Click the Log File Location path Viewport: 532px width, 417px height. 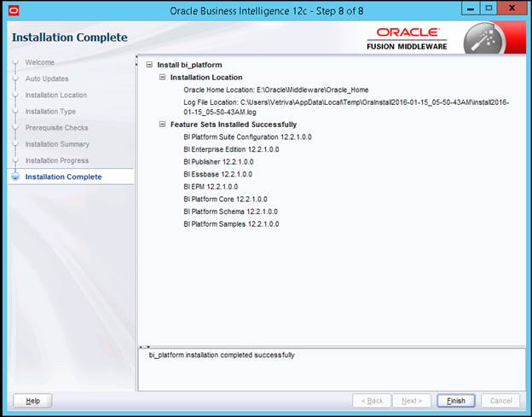pos(346,107)
